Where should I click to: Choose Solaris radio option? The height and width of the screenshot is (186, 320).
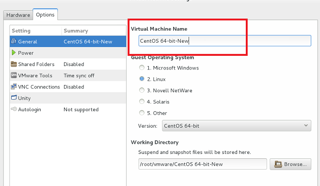coord(142,101)
